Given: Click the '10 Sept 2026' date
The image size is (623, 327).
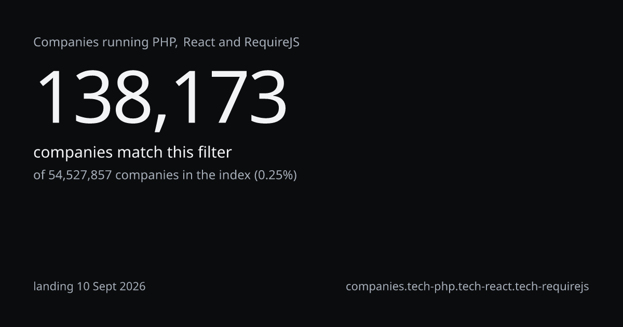Looking at the screenshot, I should coord(111,287).
